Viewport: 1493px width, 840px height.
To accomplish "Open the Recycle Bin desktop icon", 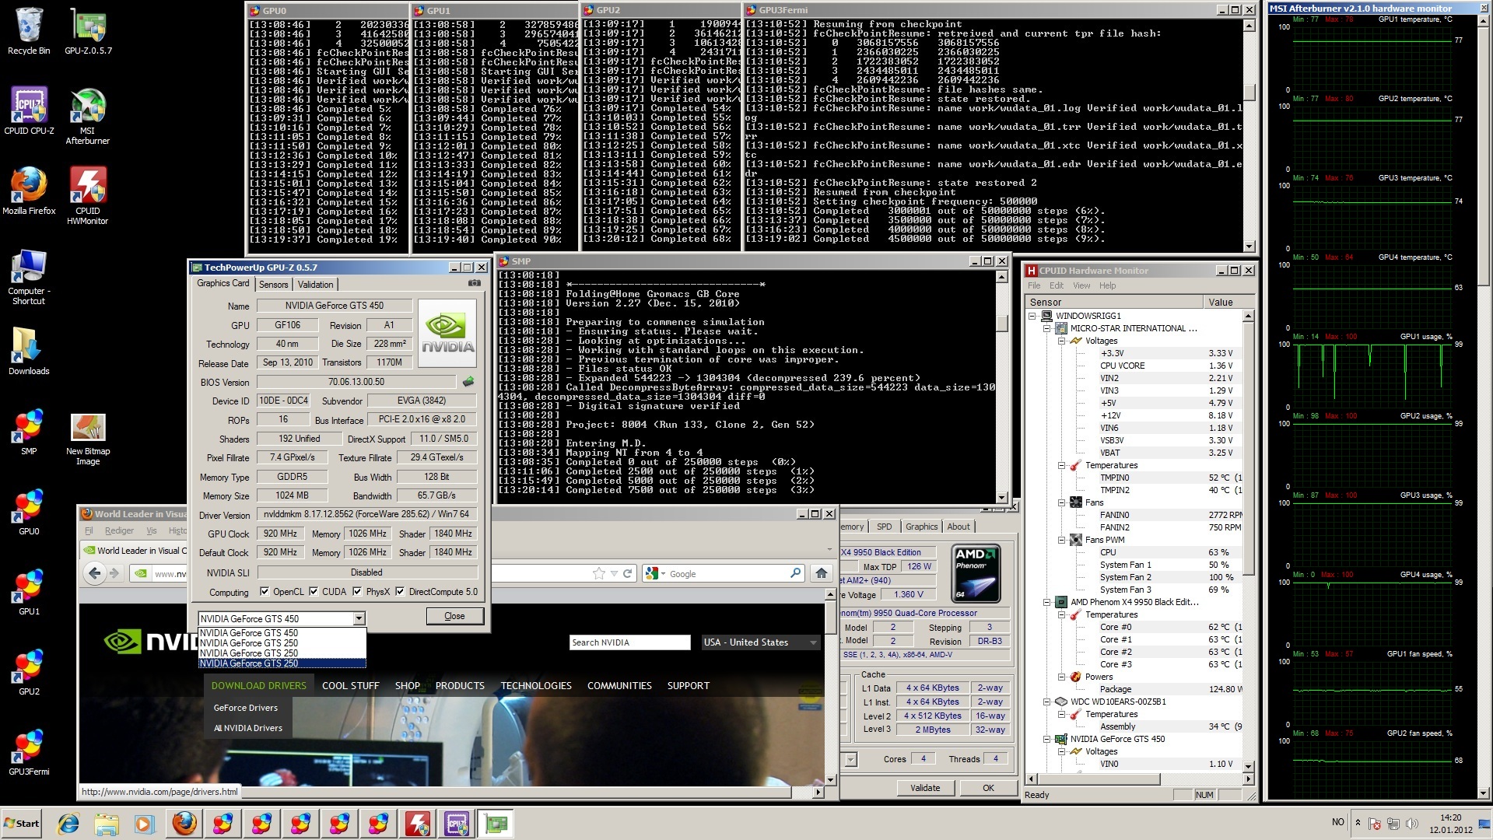I will click(29, 31).
